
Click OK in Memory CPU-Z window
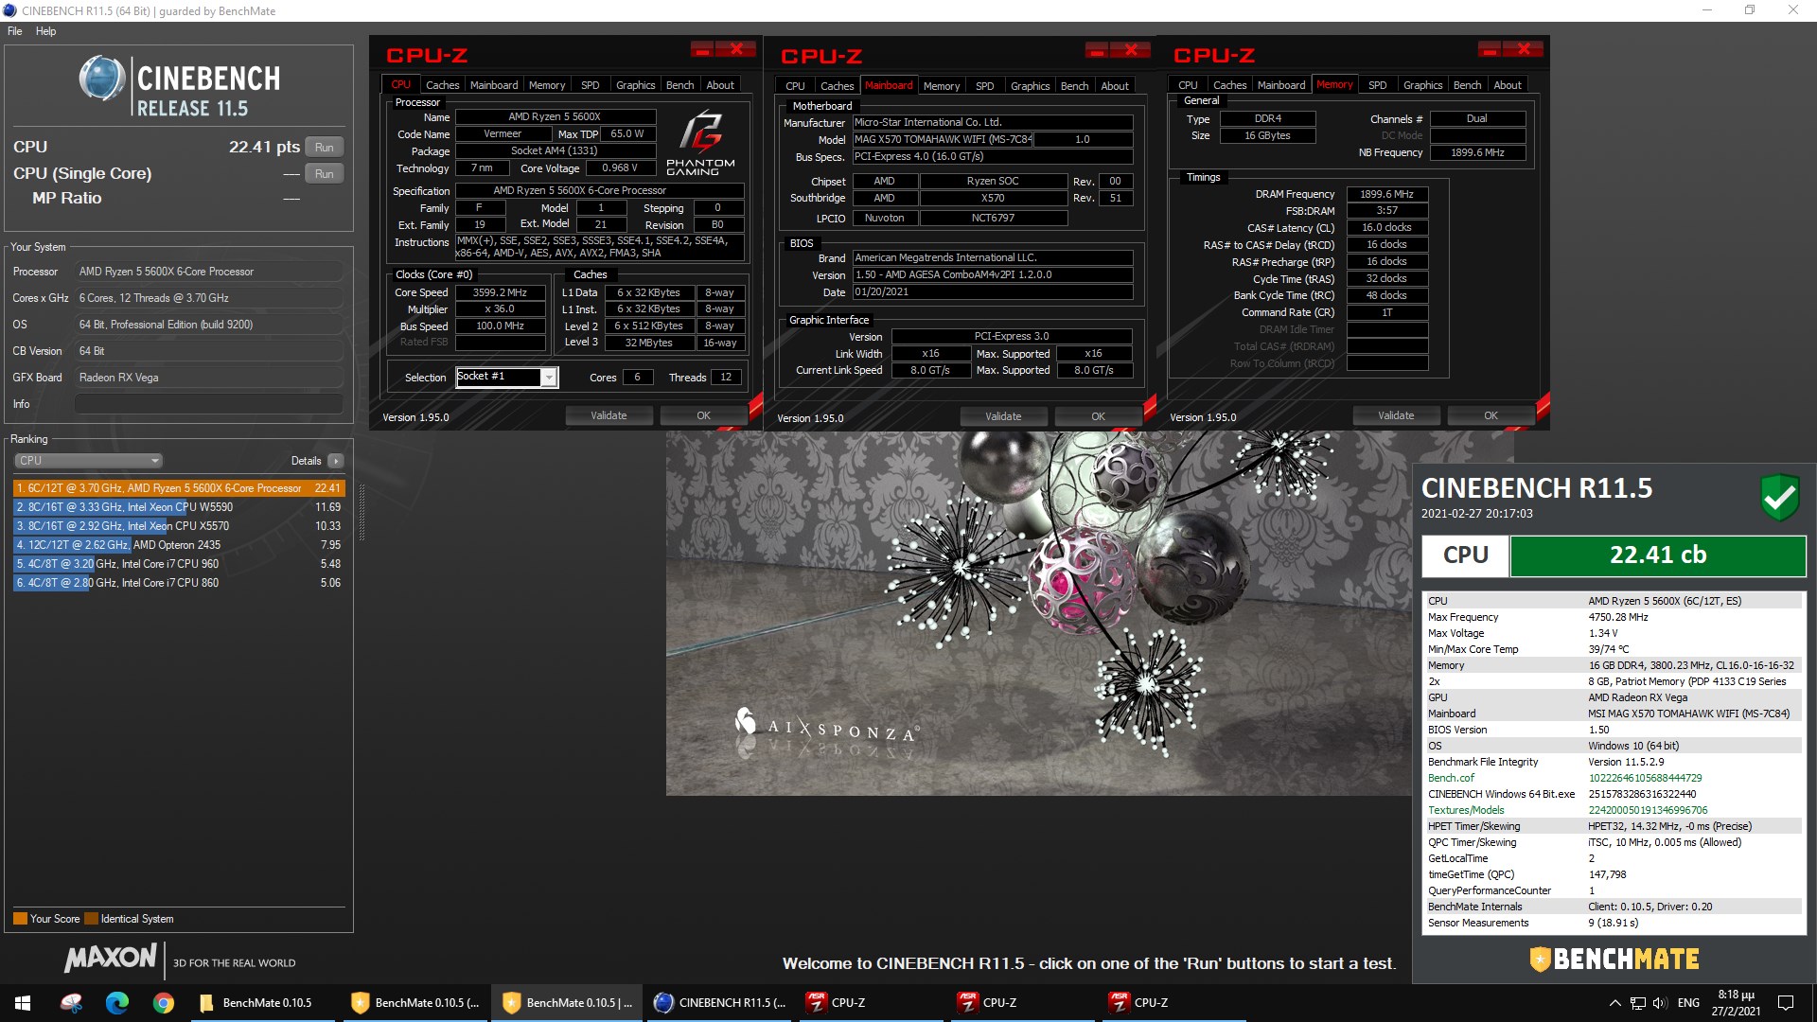1491,415
